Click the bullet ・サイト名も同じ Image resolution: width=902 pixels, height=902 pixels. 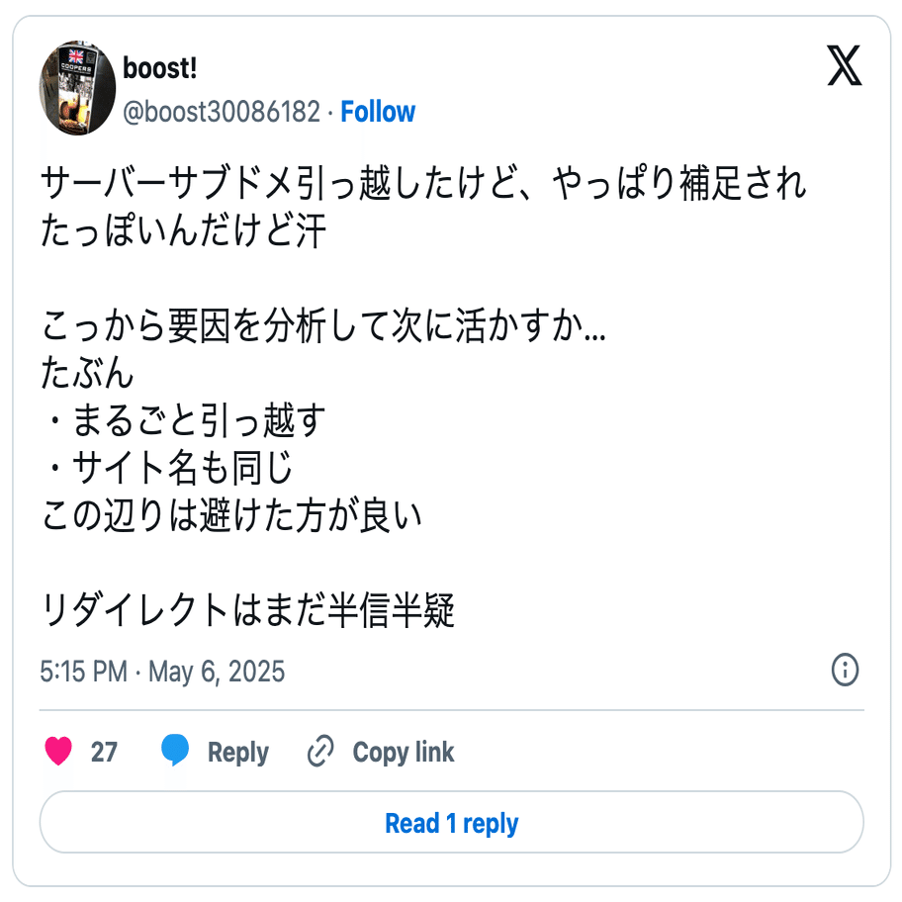(x=167, y=467)
